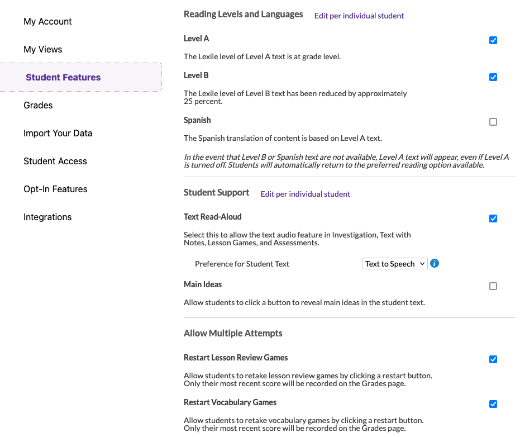Click the Text Read-Aloud setting label
This screenshot has height=437, width=520.
click(x=212, y=217)
